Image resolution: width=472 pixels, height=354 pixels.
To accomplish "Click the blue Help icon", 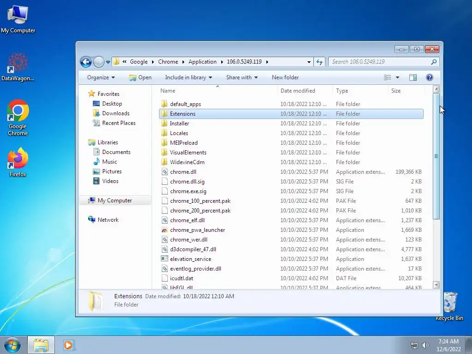I will click(x=430, y=77).
